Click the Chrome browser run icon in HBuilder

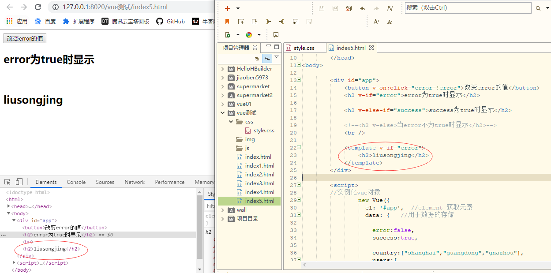pyautogui.click(x=249, y=35)
